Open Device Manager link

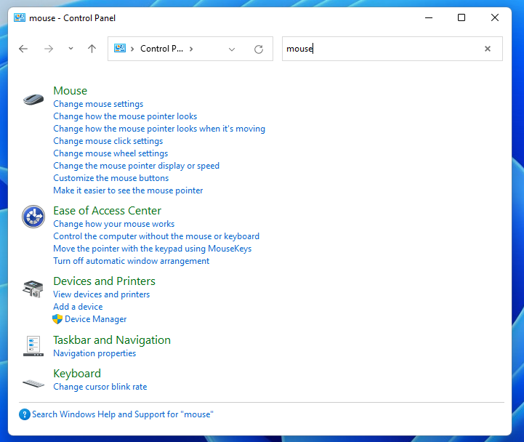click(x=96, y=319)
